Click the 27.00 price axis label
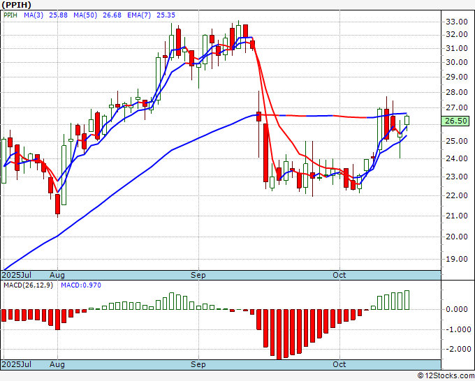This screenshot has width=475, height=381. pos(457,107)
